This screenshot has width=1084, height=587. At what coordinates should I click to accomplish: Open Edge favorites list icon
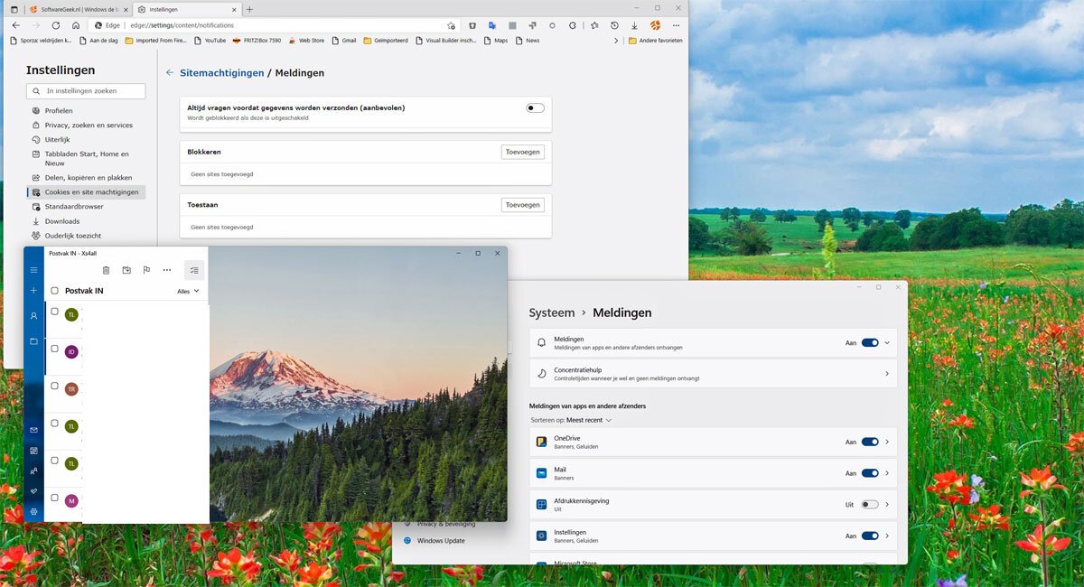point(593,25)
